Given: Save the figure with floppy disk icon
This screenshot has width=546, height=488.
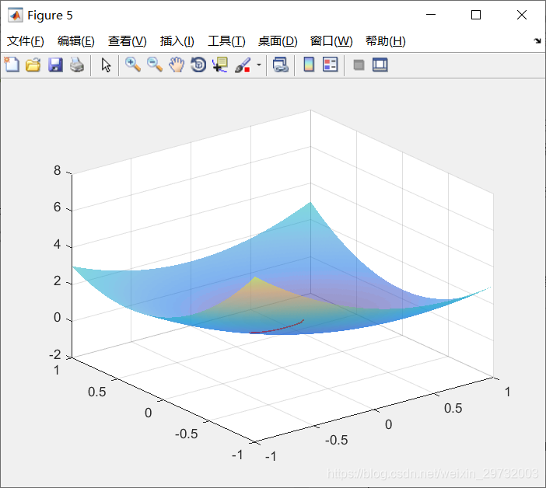Looking at the screenshot, I should [x=55, y=64].
